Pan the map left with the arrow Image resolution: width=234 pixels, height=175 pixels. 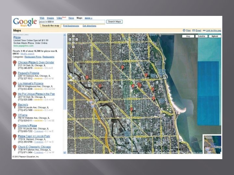70,40
